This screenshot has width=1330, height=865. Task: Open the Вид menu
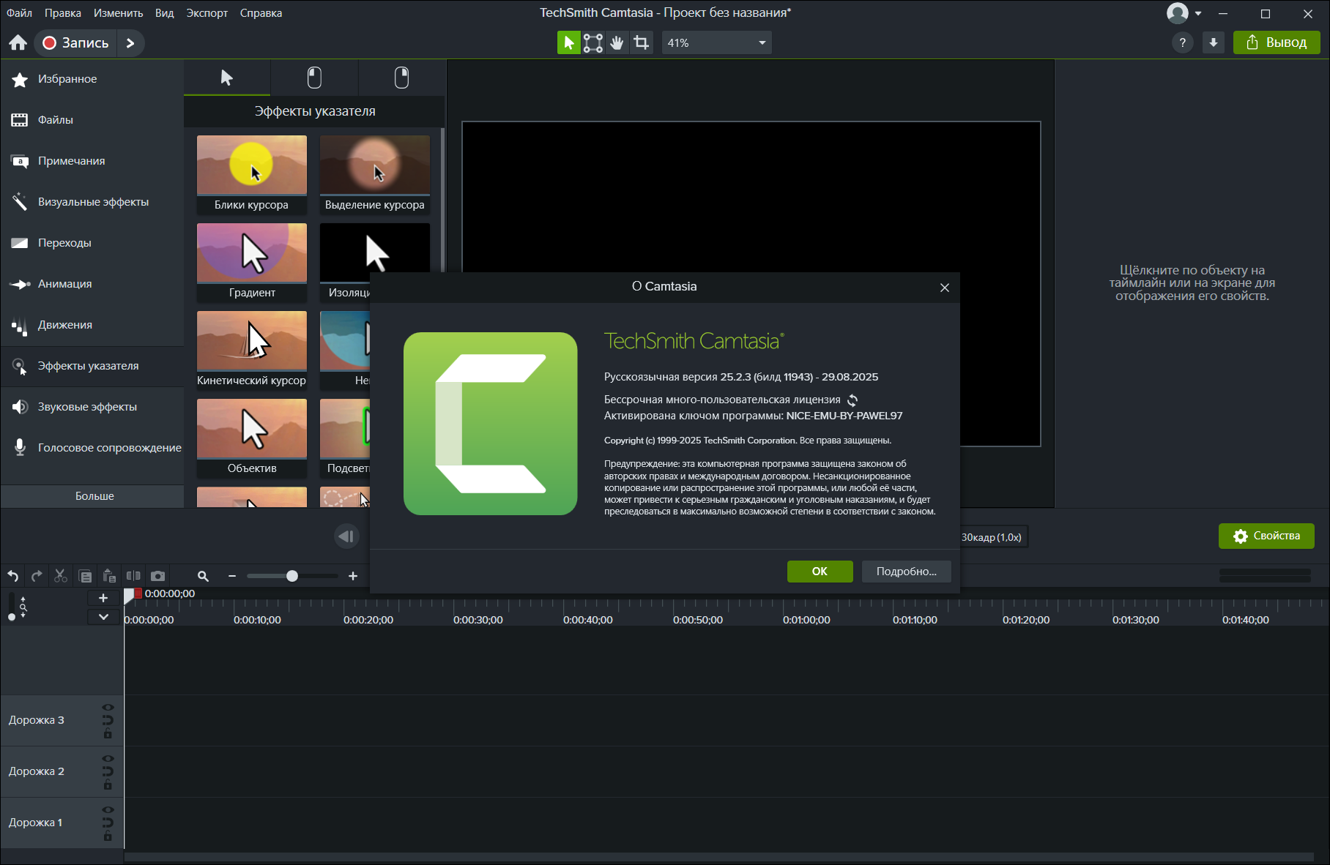[165, 13]
